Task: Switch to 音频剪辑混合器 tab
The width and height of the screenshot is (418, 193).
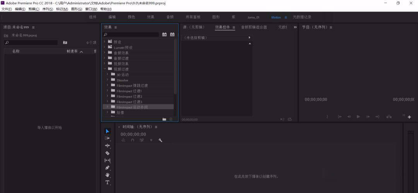Action: pyautogui.click(x=254, y=27)
